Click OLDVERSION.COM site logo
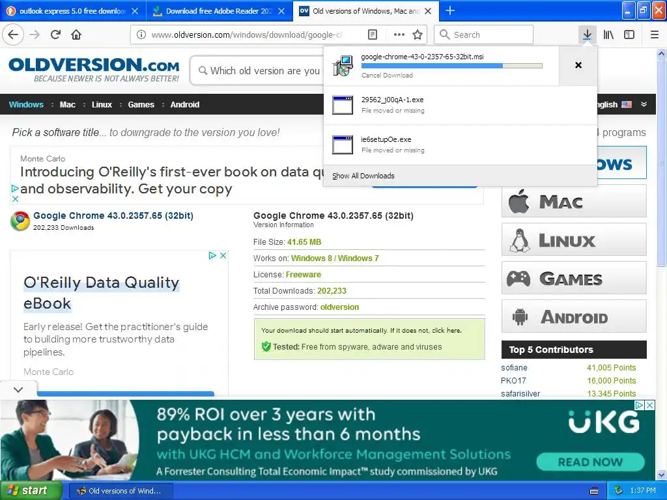 click(x=94, y=70)
